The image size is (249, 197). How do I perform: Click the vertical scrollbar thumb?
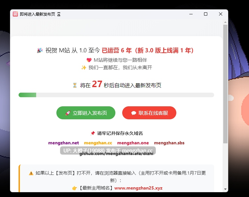225,84
